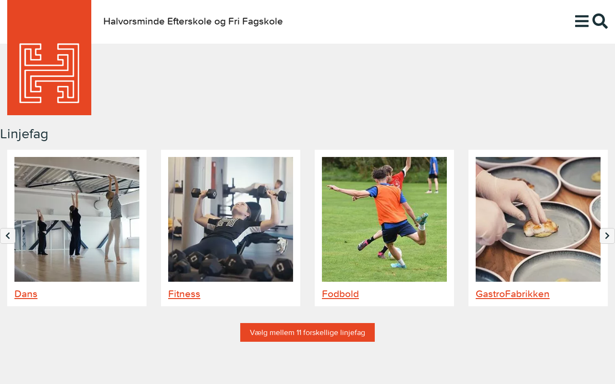
Task: Click Vælg mellem 11 forskellige linjefag button
Action: (307, 332)
